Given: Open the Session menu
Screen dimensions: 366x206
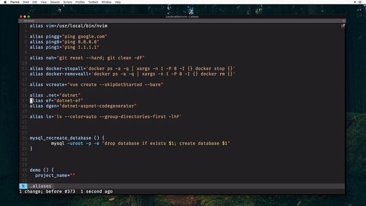Looking at the screenshot, I should pos(55,2).
